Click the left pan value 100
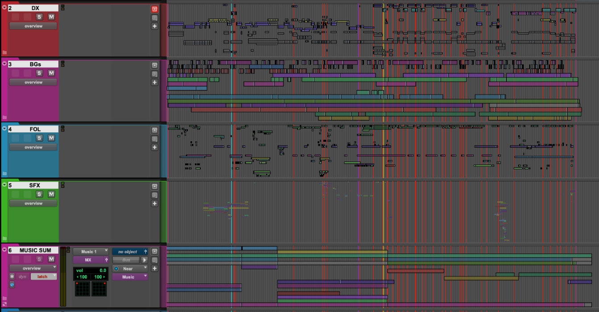This screenshot has height=312, width=599. [x=82, y=277]
